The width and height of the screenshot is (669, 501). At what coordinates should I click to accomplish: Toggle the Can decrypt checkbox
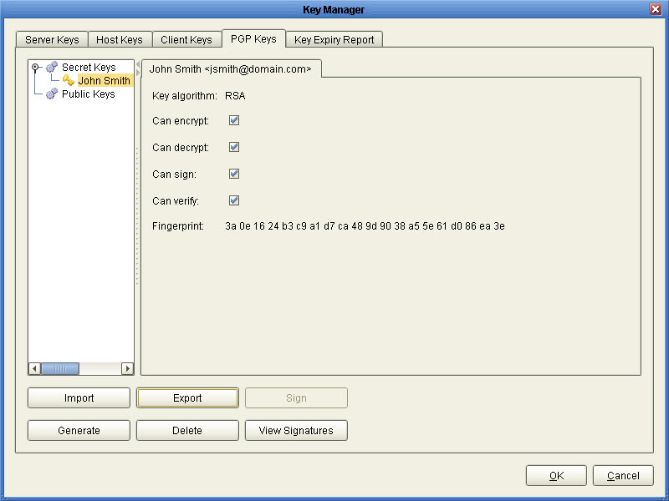click(x=233, y=147)
